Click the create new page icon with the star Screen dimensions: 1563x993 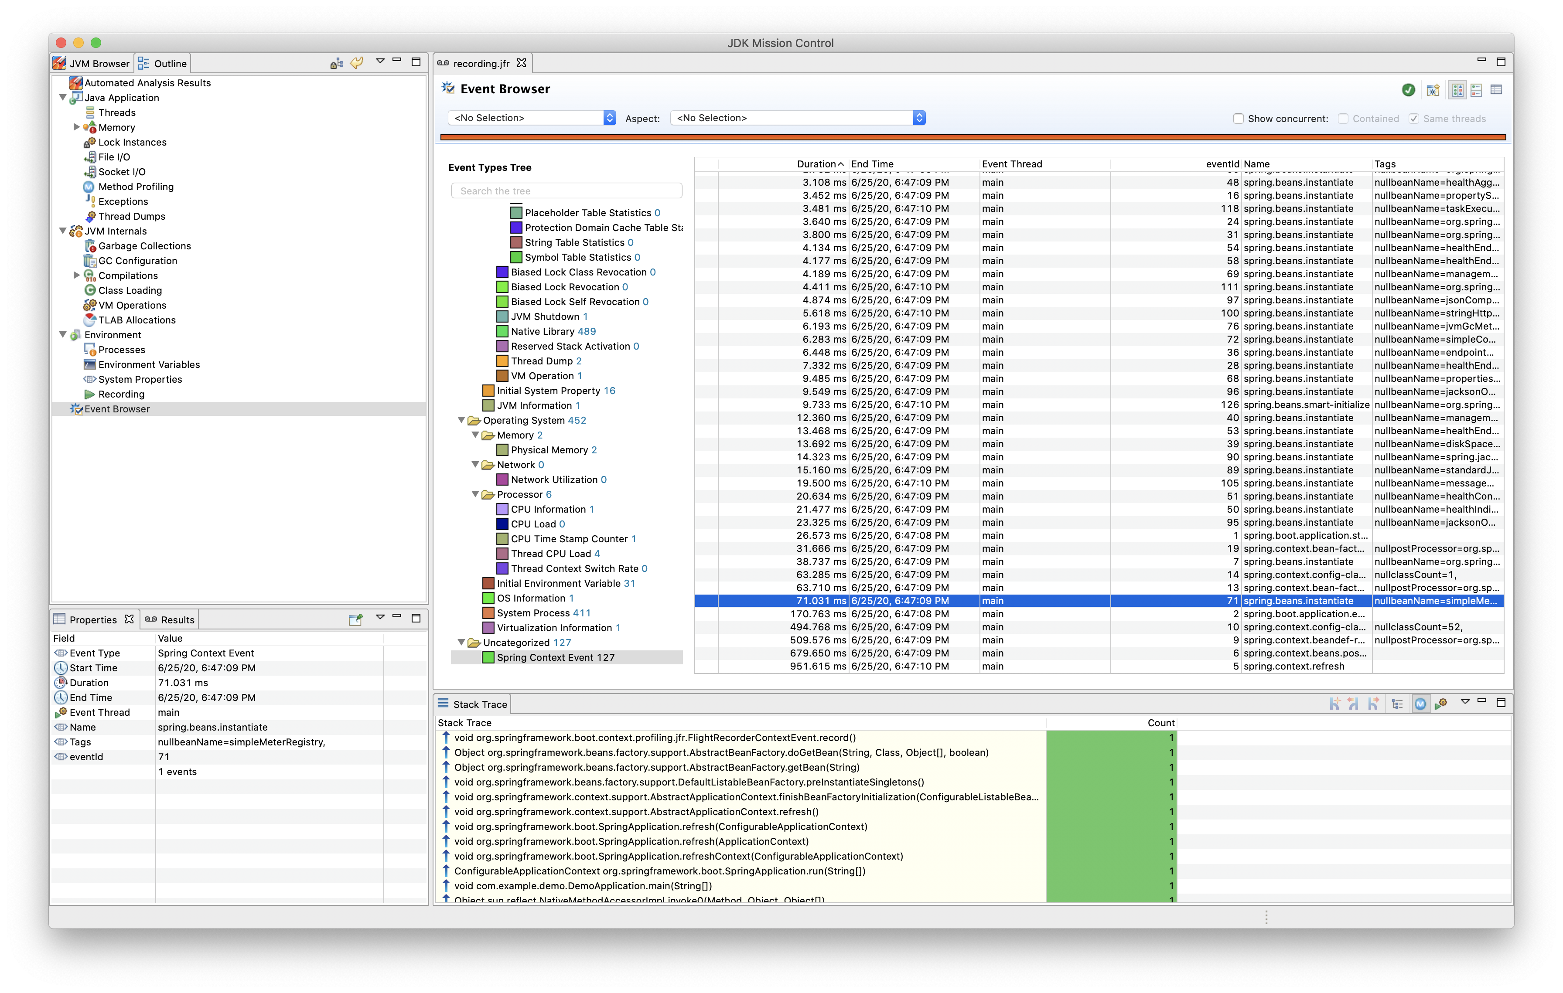pos(1433,90)
